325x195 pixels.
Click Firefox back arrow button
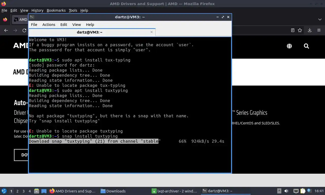point(6,30)
